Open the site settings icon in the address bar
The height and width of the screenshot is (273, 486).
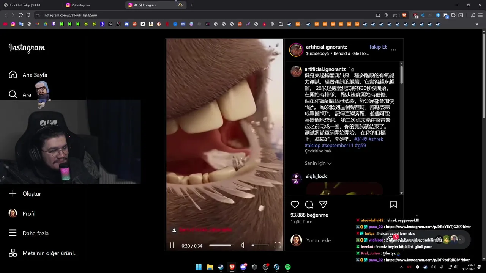coord(38,15)
